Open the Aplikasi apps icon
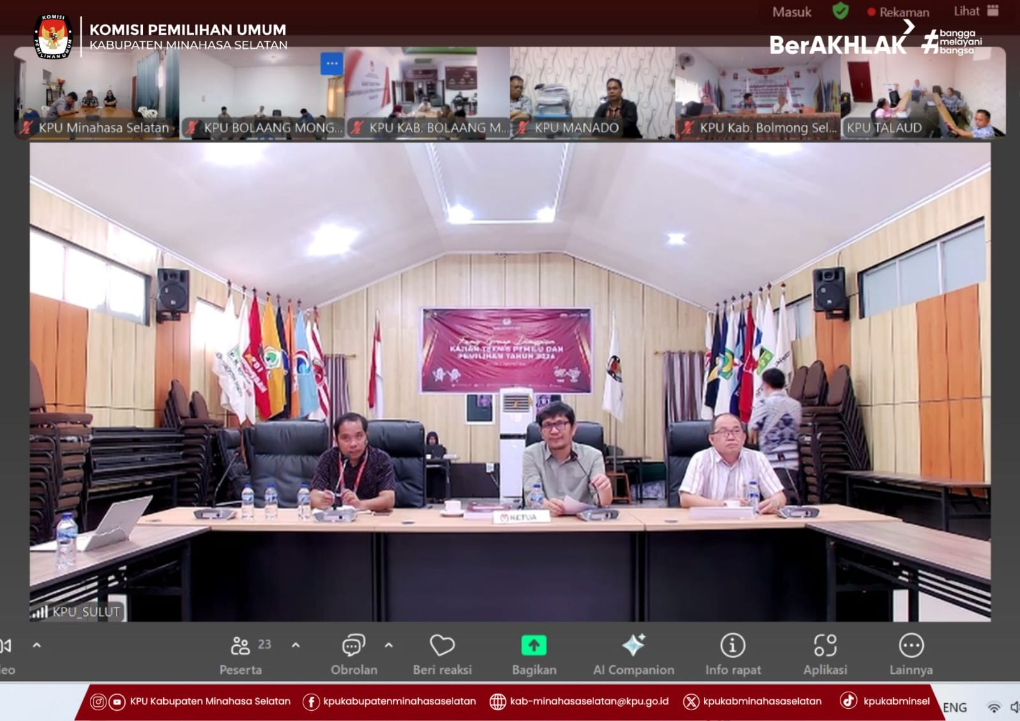The width and height of the screenshot is (1020, 721). (x=825, y=646)
